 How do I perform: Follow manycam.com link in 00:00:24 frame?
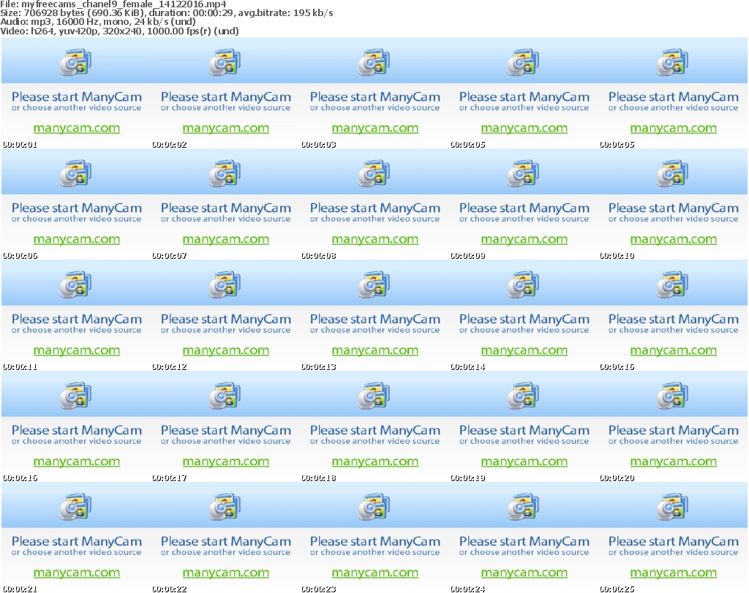524,573
